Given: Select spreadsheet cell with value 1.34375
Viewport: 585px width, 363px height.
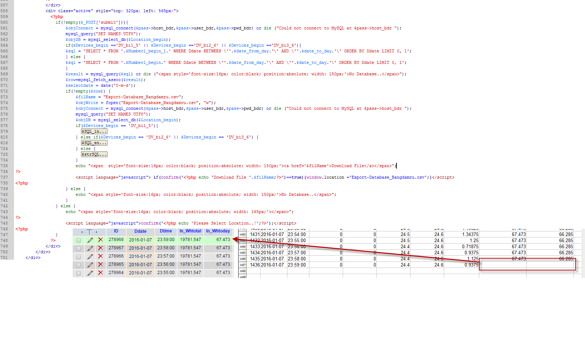Looking at the screenshot, I should (x=462, y=235).
